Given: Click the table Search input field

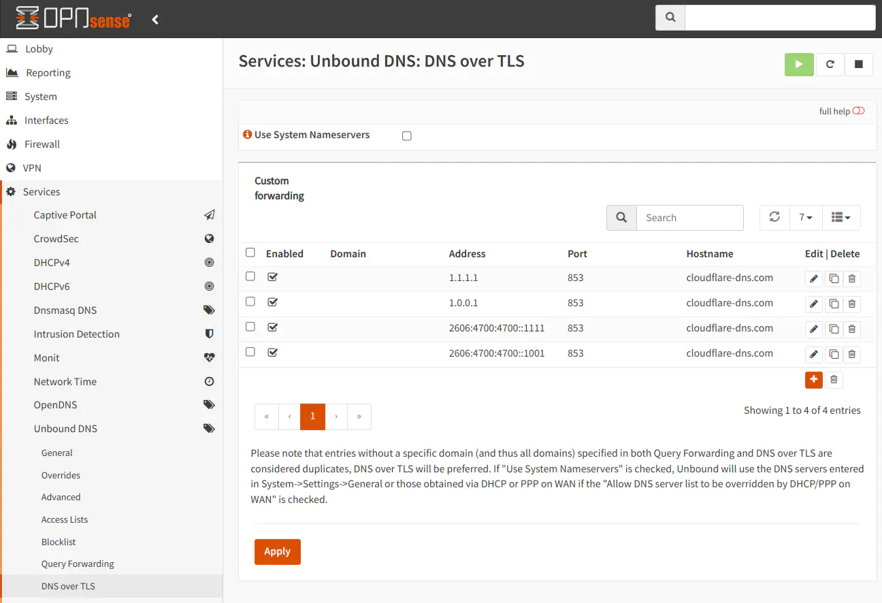Looking at the screenshot, I should (x=689, y=218).
